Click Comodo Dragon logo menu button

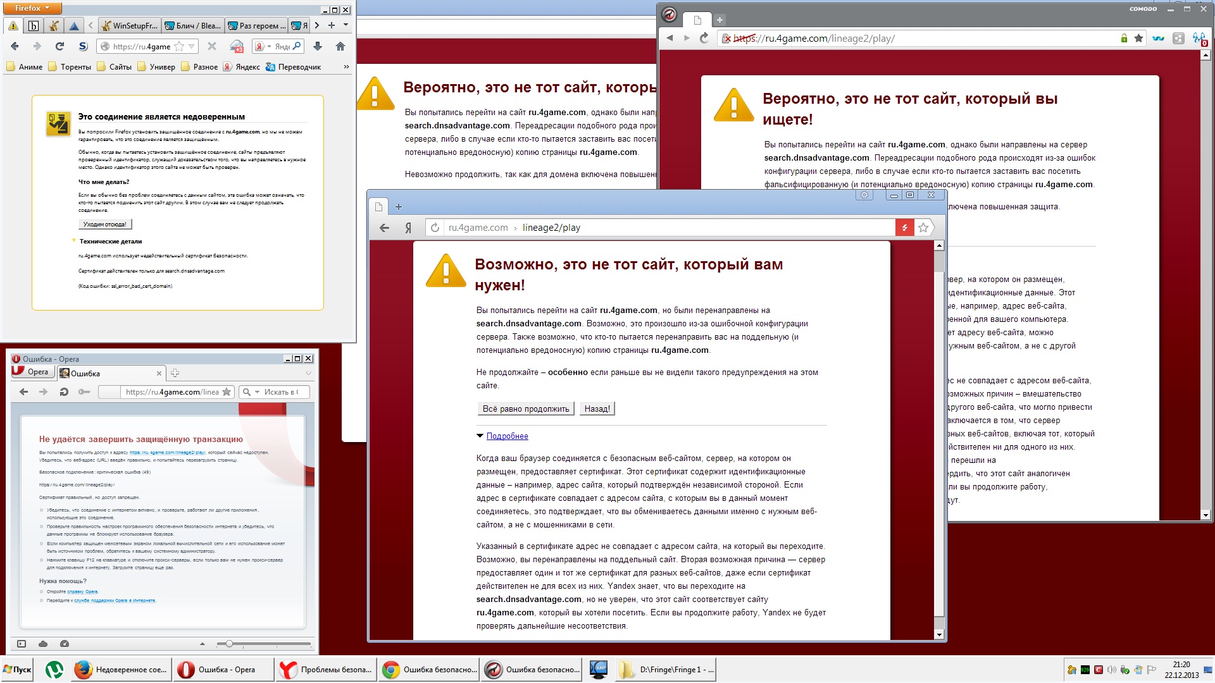pyautogui.click(x=670, y=15)
